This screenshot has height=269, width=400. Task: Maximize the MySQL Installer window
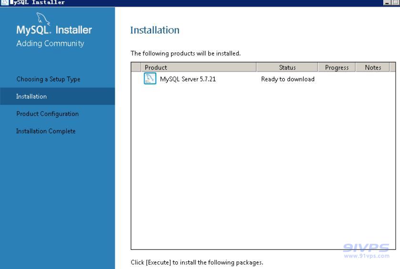[396, 2]
